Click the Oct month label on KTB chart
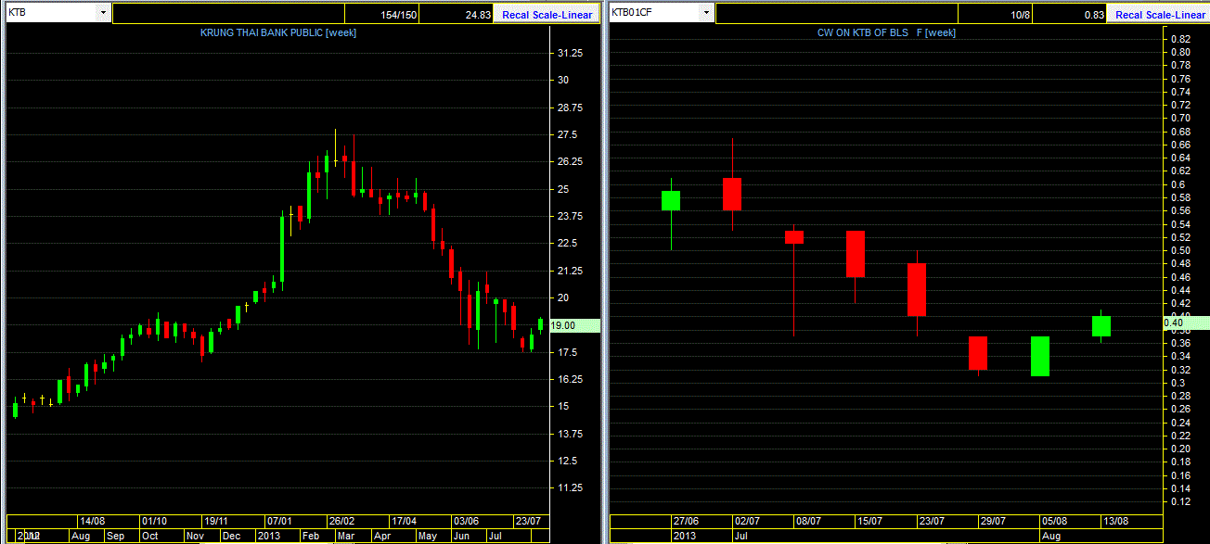 click(149, 536)
